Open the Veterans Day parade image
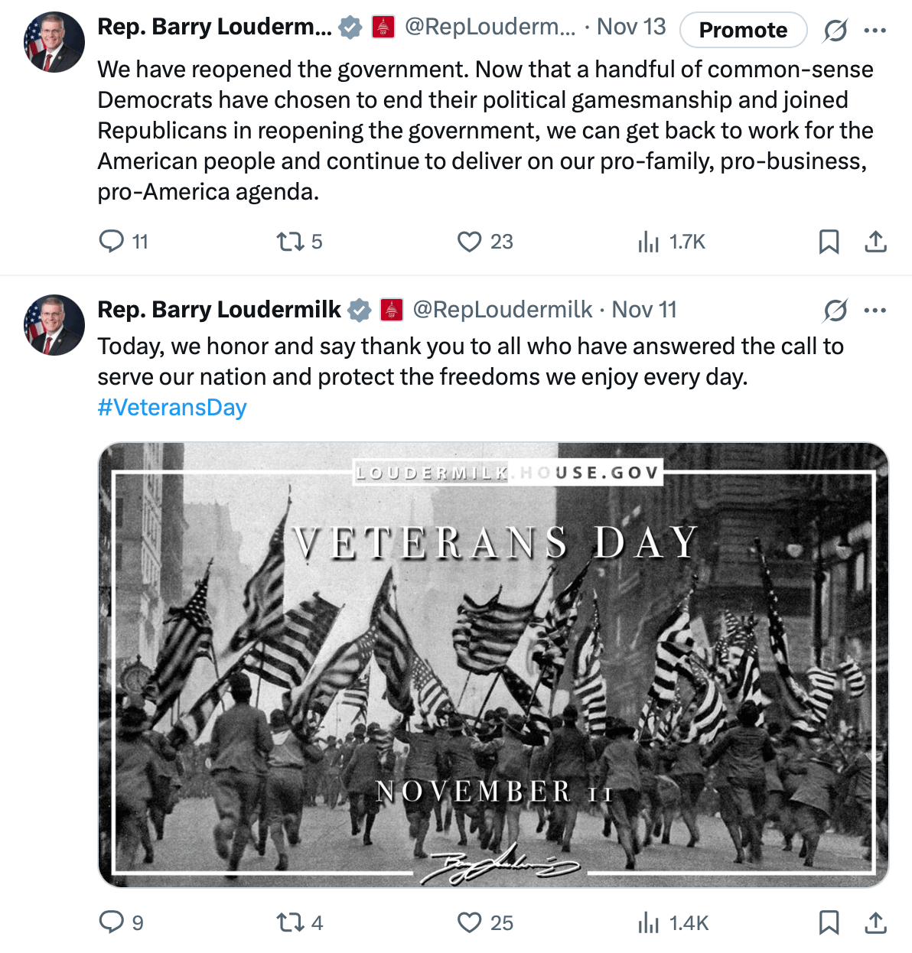The height and width of the screenshot is (953, 912). point(493,664)
